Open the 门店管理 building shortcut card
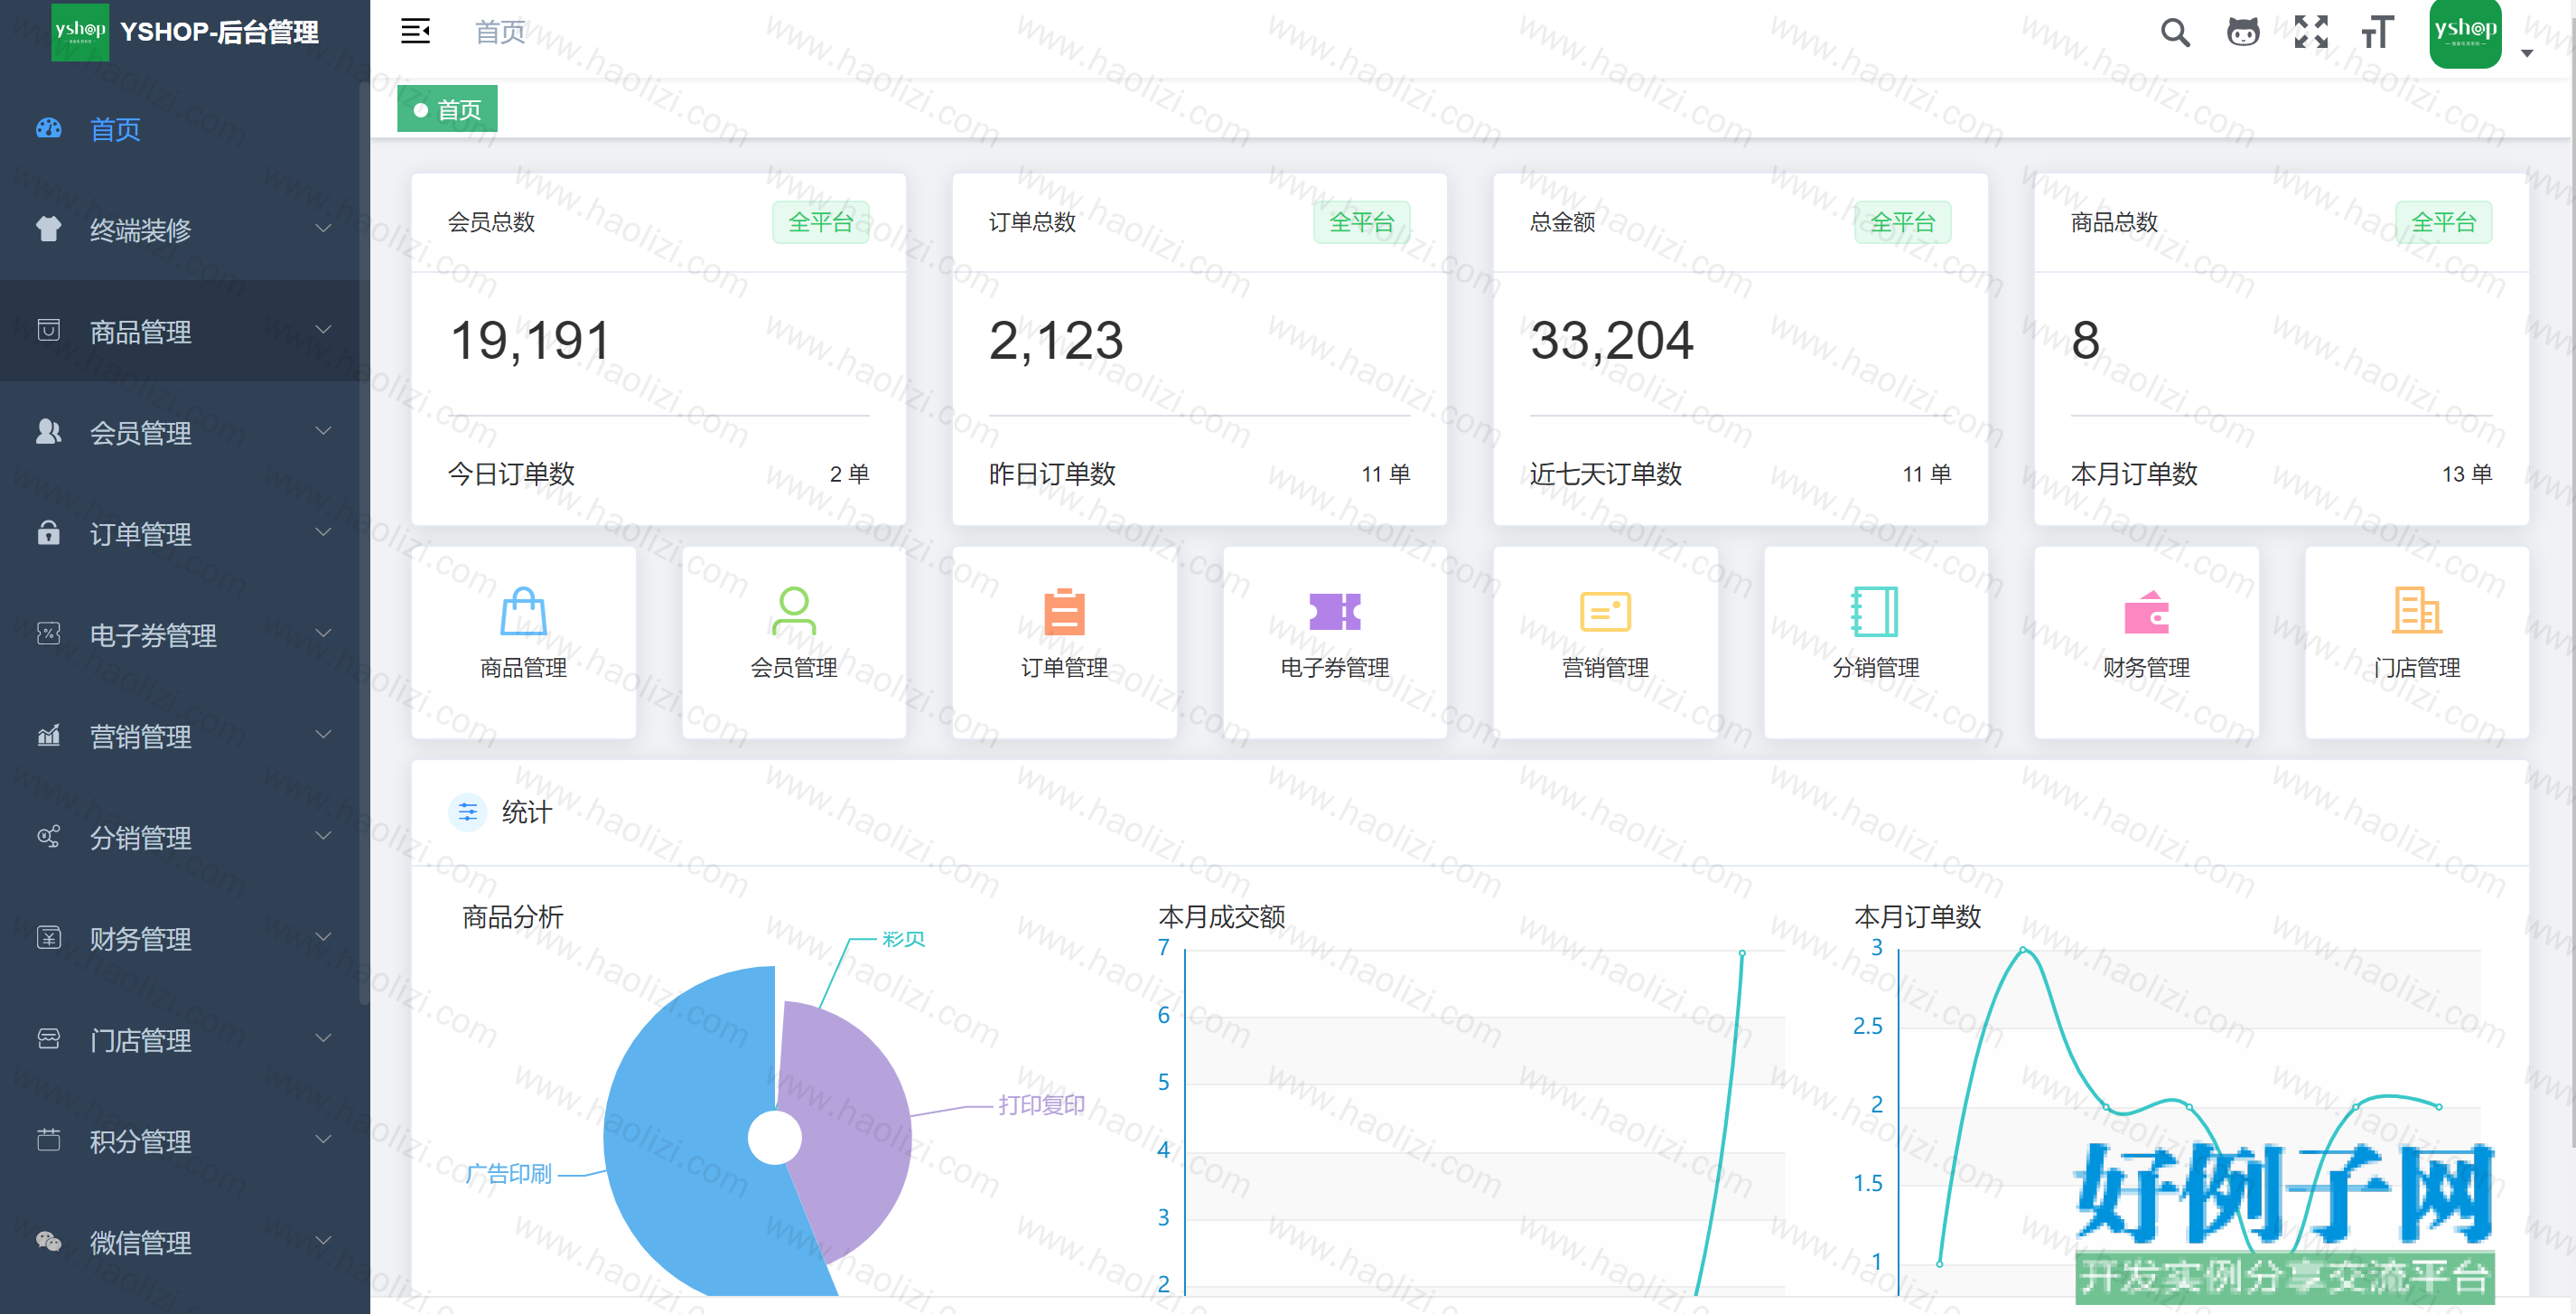 pyautogui.click(x=2417, y=643)
